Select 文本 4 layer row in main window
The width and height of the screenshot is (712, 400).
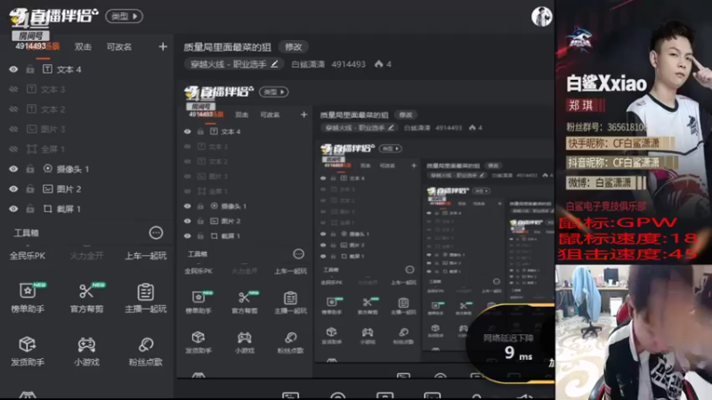point(88,69)
